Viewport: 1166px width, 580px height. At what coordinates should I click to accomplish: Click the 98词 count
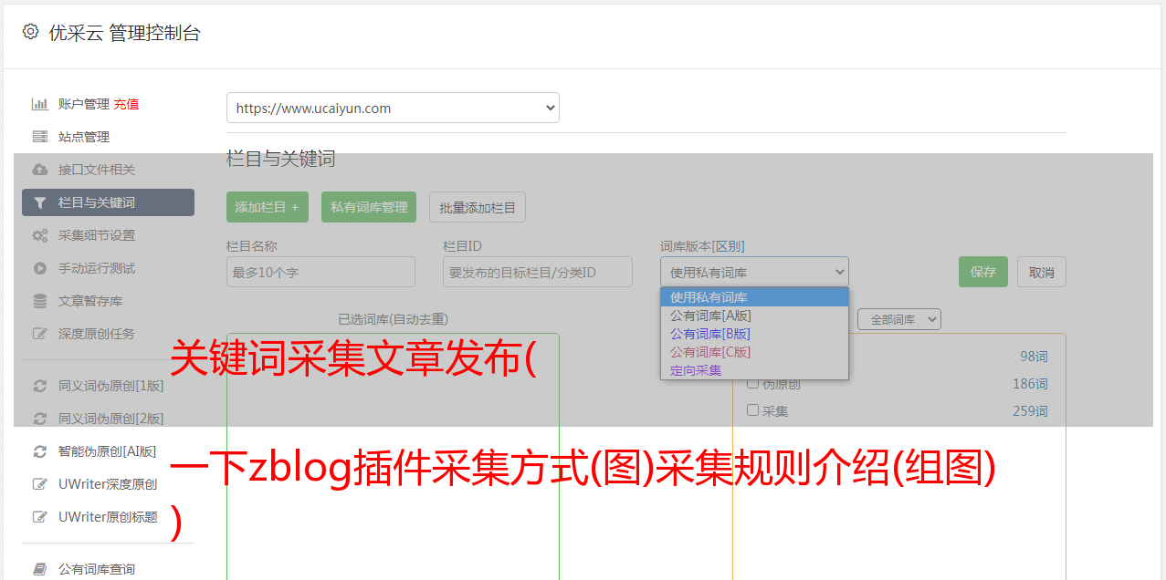tap(1034, 357)
